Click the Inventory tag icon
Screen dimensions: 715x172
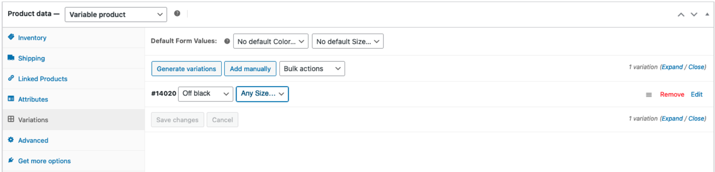pyautogui.click(x=11, y=37)
